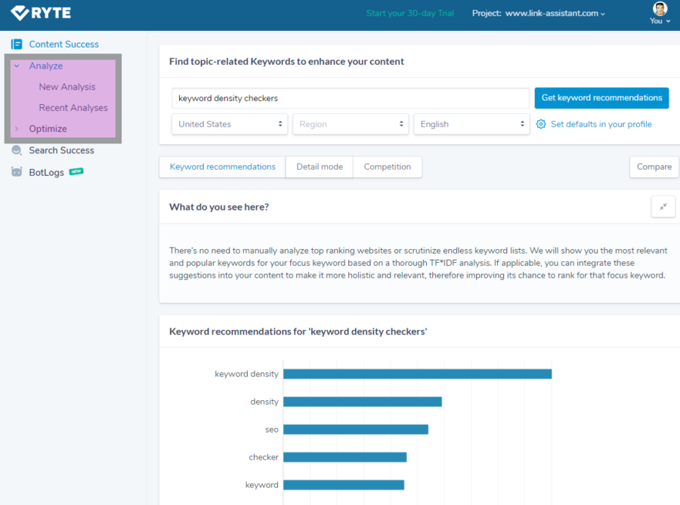Click the 'Find topic-related Keywords' heading
Image resolution: width=680 pixels, height=505 pixels.
coord(286,61)
